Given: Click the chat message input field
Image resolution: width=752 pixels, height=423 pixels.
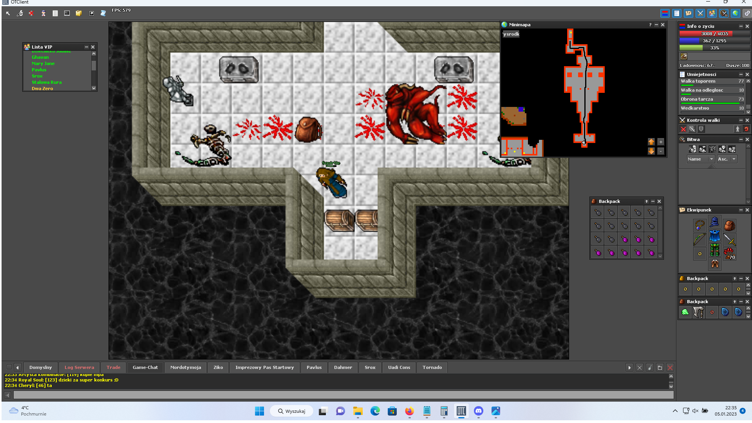Looking at the screenshot, I should (x=343, y=395).
